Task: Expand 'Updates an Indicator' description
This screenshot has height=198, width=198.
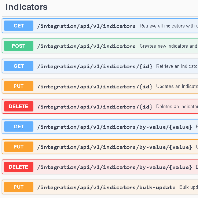Action: coord(177,86)
